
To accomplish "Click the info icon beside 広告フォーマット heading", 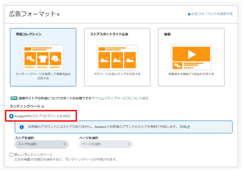I will click(x=58, y=15).
